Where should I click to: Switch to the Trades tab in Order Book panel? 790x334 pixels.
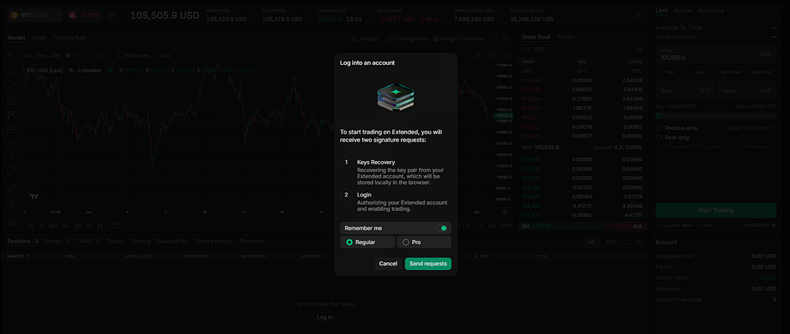(x=566, y=37)
